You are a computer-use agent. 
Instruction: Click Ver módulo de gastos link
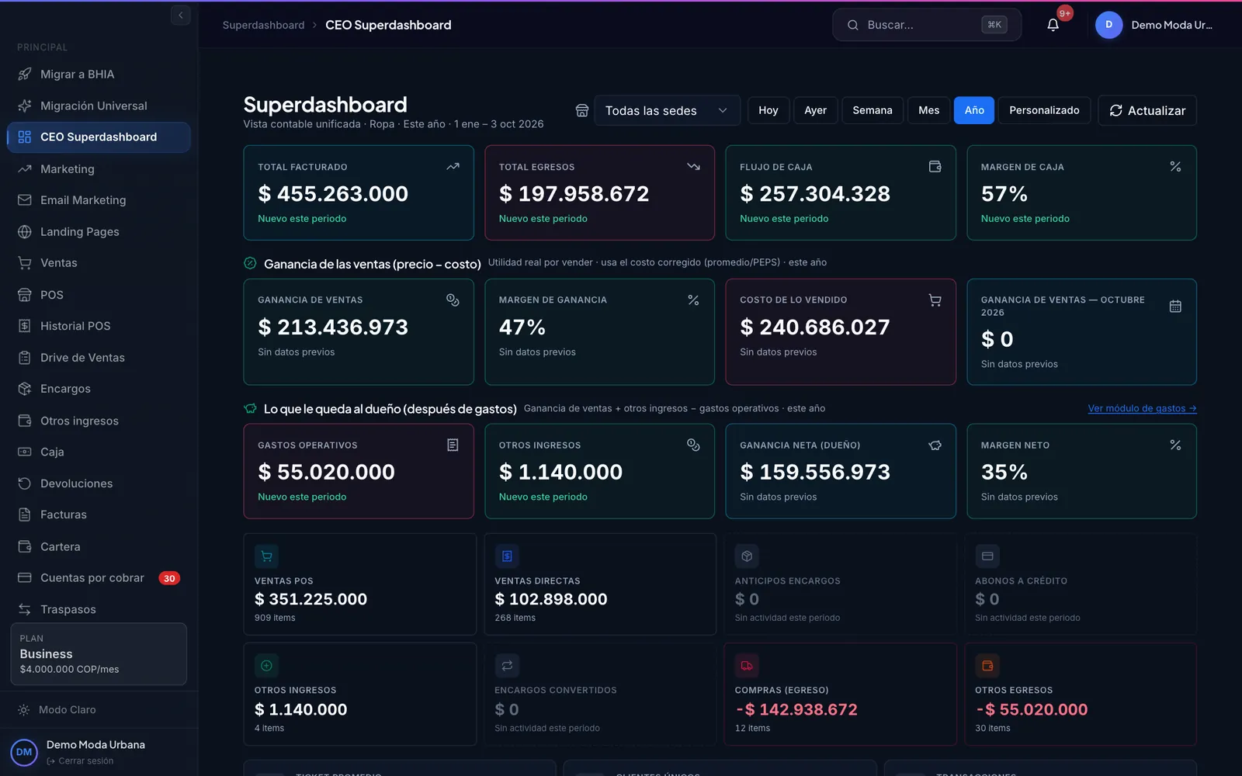pos(1142,408)
